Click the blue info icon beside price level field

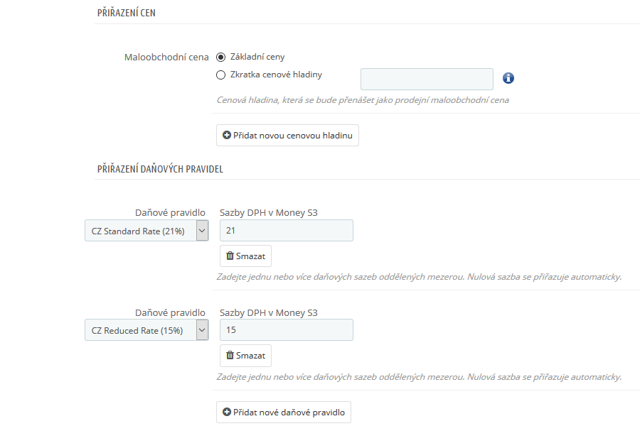508,78
